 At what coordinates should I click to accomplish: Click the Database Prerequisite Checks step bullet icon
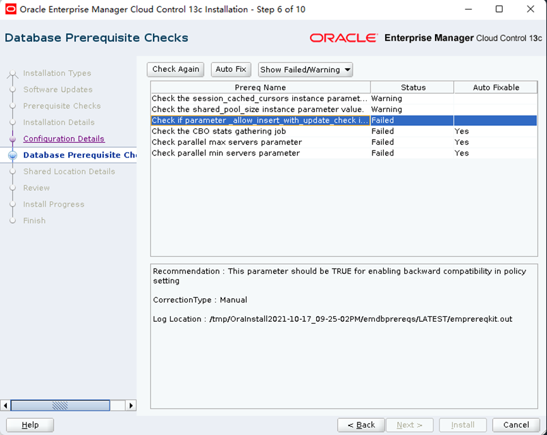(x=13, y=156)
